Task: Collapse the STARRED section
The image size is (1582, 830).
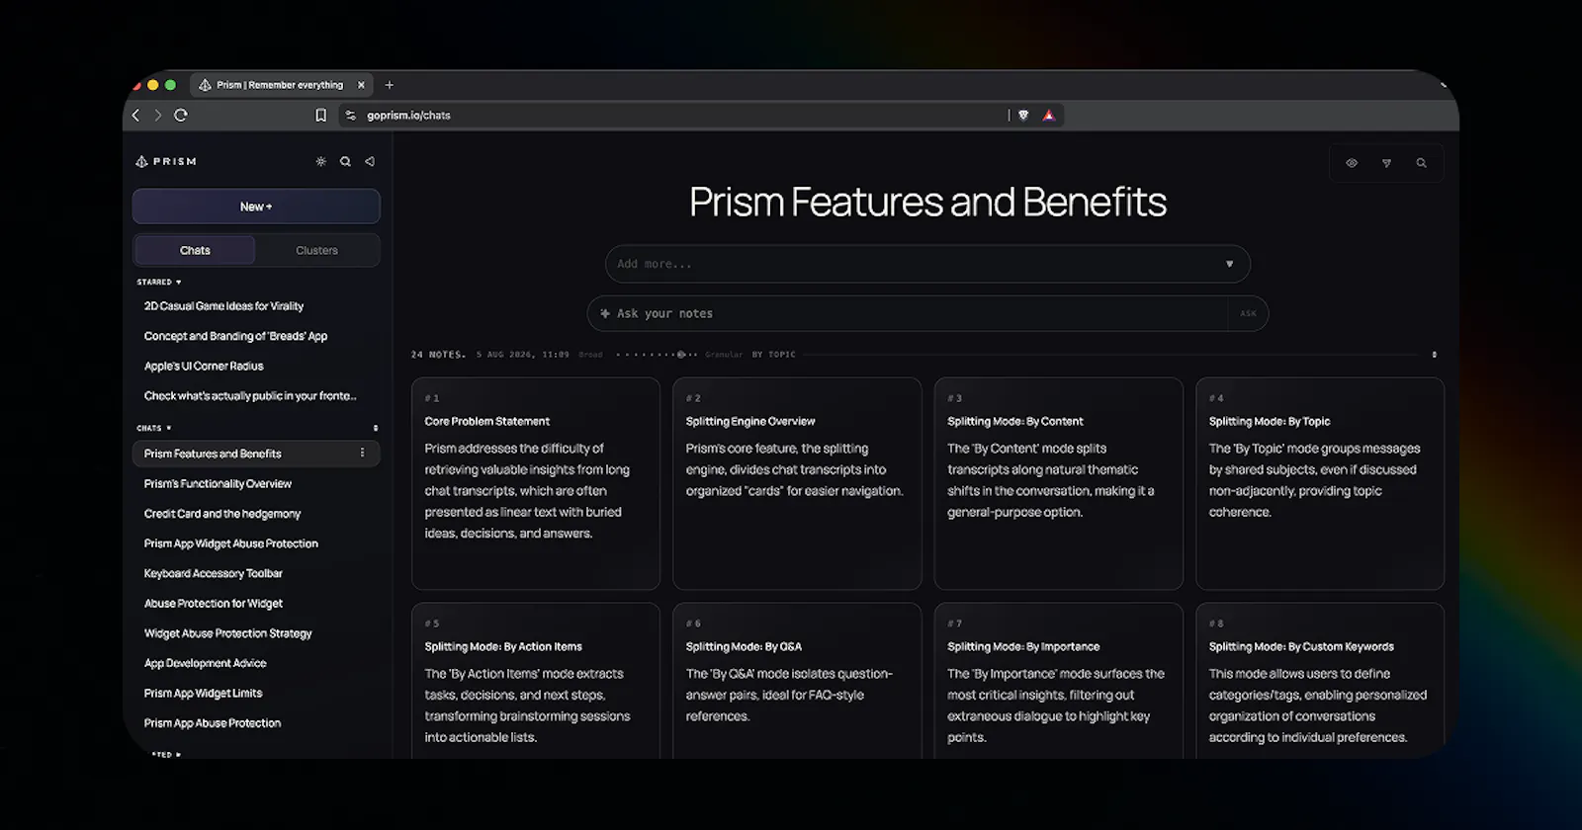Action: [159, 282]
